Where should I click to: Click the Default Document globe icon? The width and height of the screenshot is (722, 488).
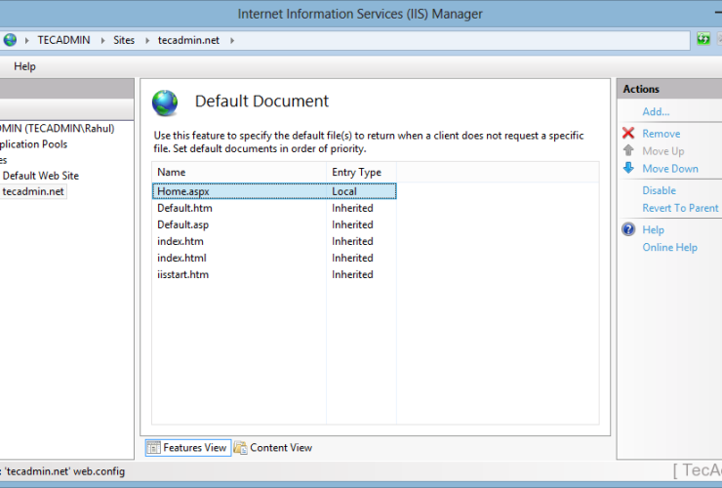166,102
